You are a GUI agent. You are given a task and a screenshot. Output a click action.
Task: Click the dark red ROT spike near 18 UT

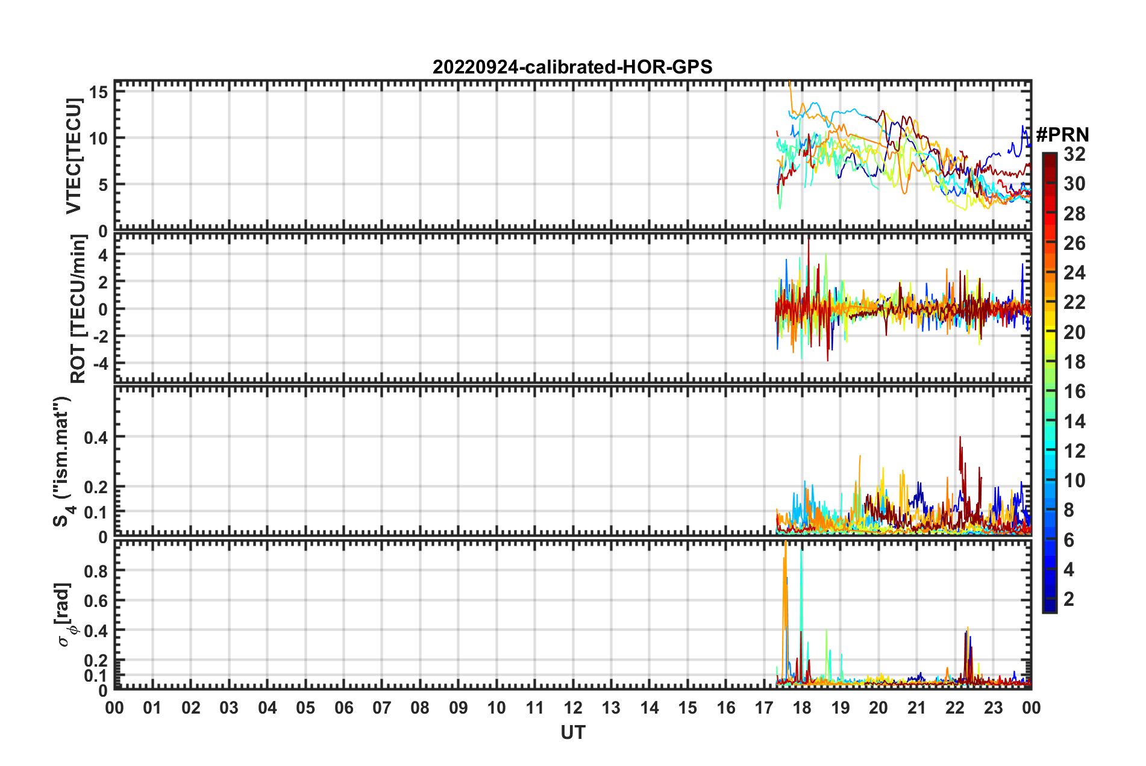(x=809, y=271)
